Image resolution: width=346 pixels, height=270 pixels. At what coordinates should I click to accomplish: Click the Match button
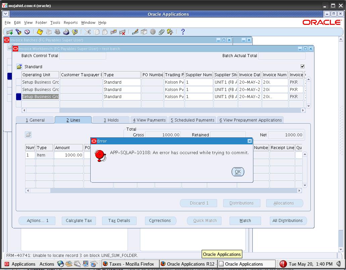[245, 221]
